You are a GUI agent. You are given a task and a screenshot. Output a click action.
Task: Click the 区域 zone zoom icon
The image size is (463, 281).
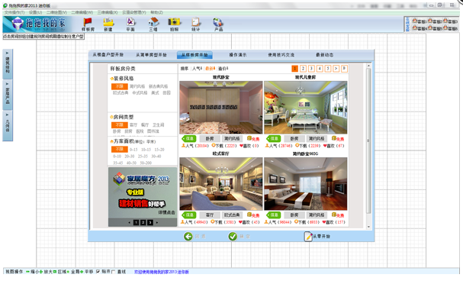(x=55, y=272)
